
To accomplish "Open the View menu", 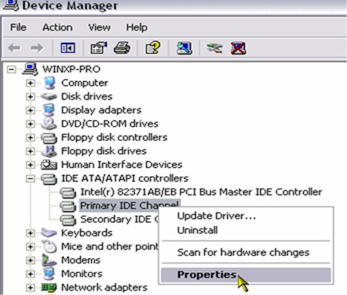I will coord(99,27).
